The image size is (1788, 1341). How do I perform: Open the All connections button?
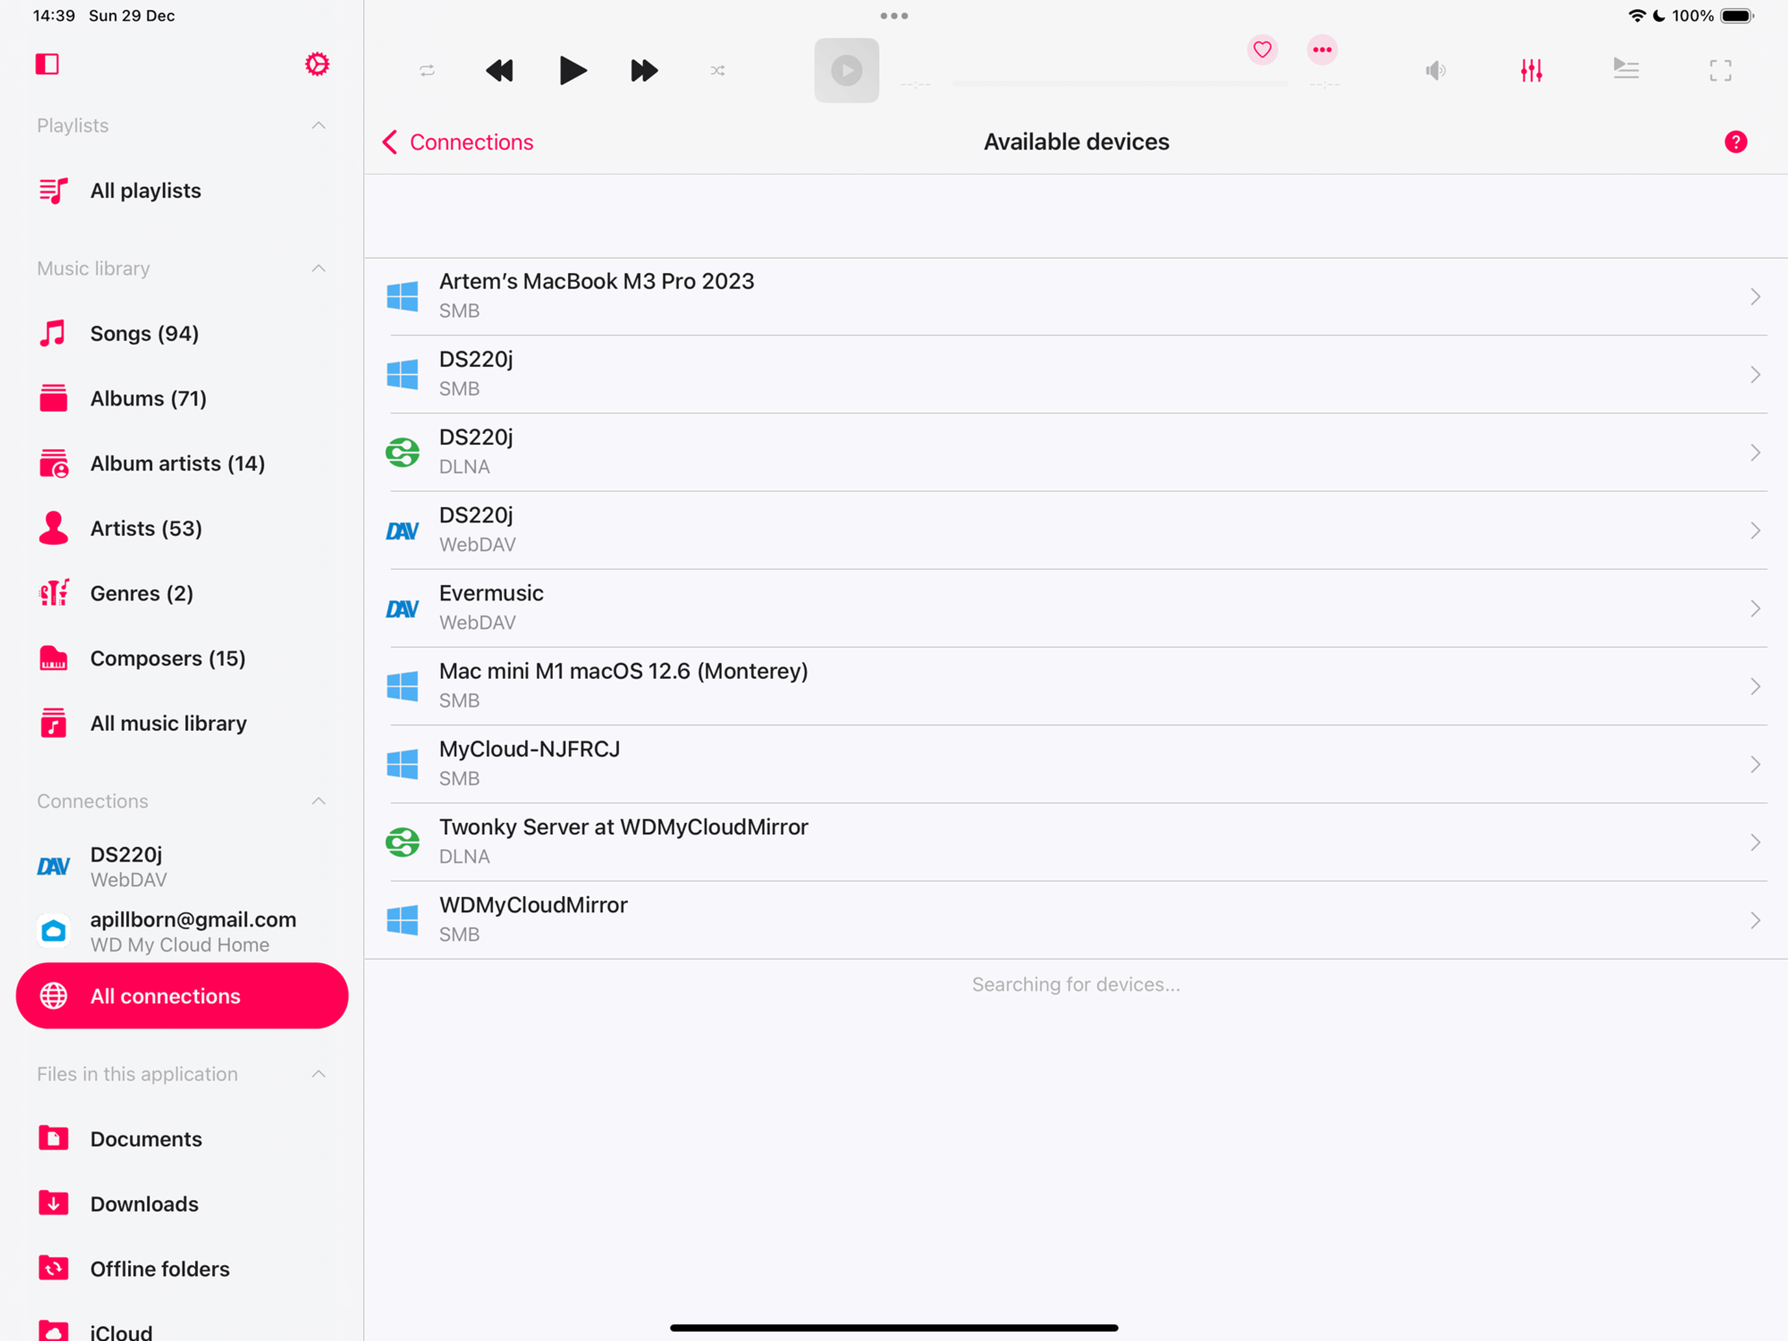182,996
